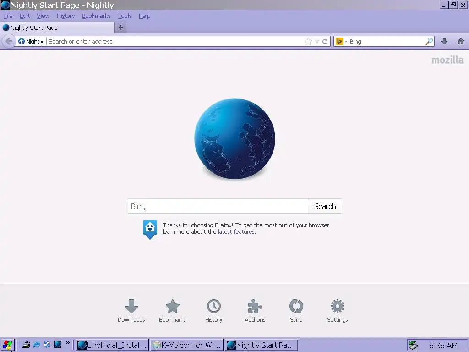469x352 pixels.
Task: Click the Nightly identity globe icon
Action: pos(22,41)
